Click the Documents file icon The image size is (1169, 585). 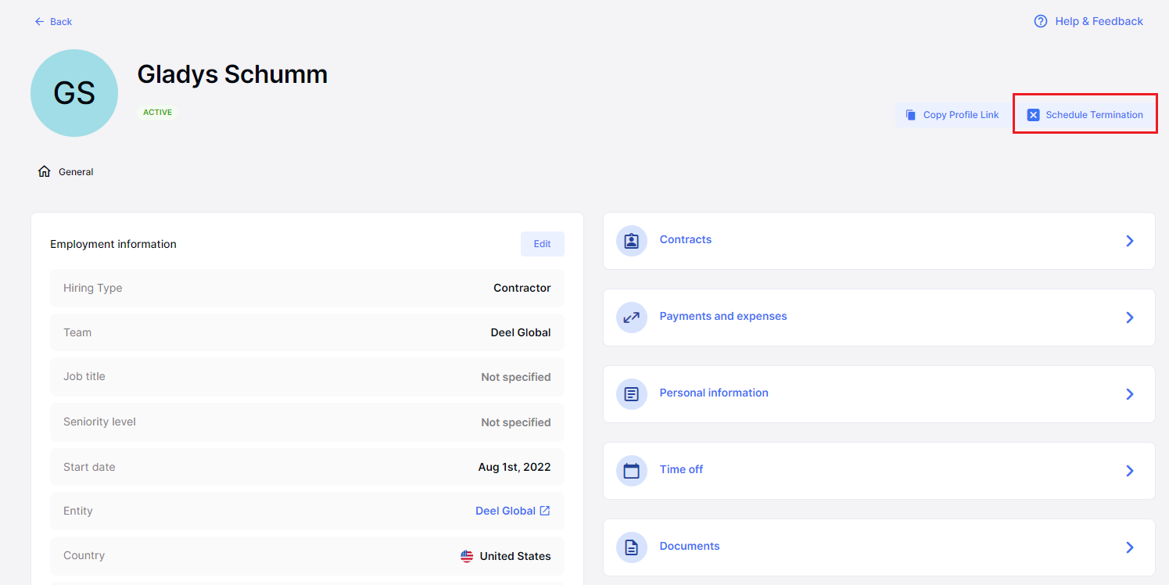(632, 547)
